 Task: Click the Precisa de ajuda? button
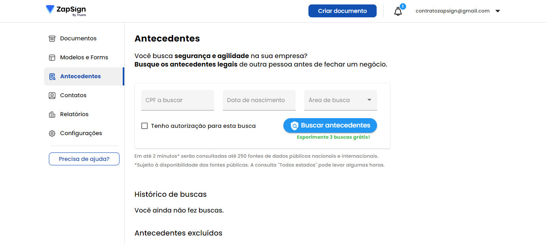(x=84, y=159)
